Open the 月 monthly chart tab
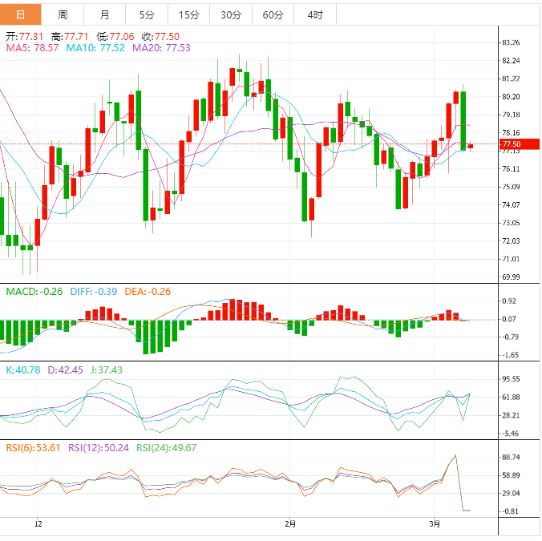This screenshot has height=541, width=542. (105, 14)
